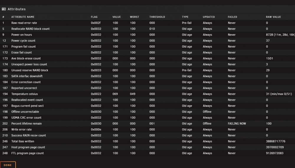Viewport: 295px width, 168px height.
Task: Click Offline in Offline uncorrectable row
Action: tap(207, 112)
